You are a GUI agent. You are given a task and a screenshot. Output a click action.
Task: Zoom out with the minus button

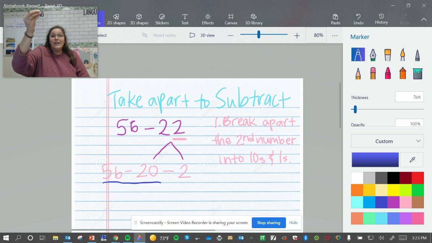point(231,35)
